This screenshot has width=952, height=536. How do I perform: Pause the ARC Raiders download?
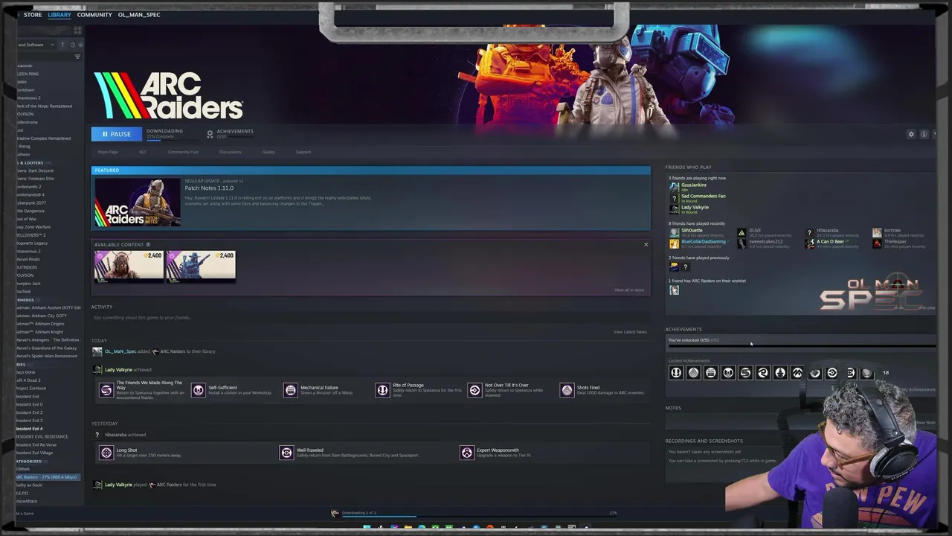pyautogui.click(x=115, y=134)
